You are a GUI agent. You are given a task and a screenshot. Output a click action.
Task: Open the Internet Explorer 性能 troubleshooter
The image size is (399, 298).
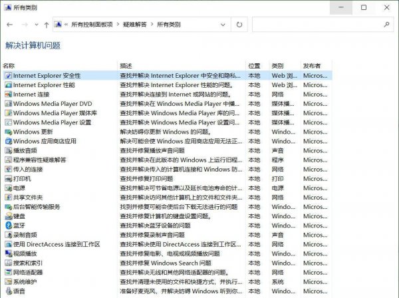pos(44,85)
